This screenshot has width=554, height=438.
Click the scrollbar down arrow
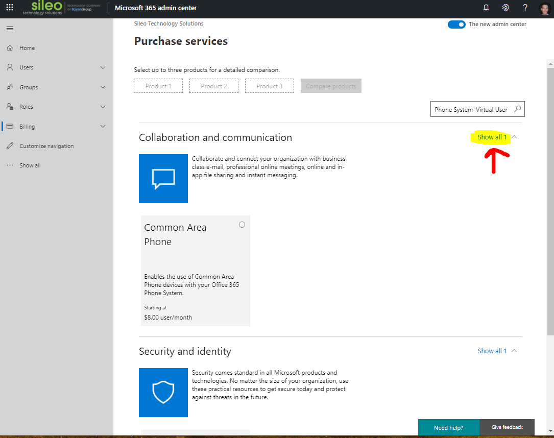pos(550,431)
